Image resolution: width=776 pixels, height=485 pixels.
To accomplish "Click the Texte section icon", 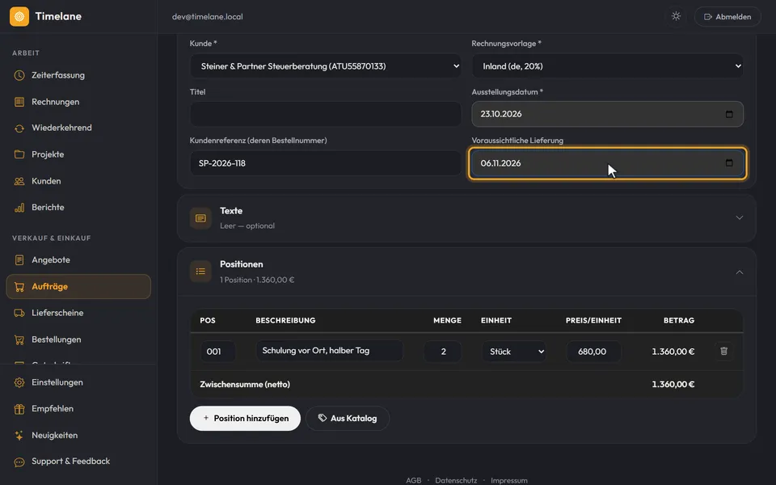I will 200,218.
